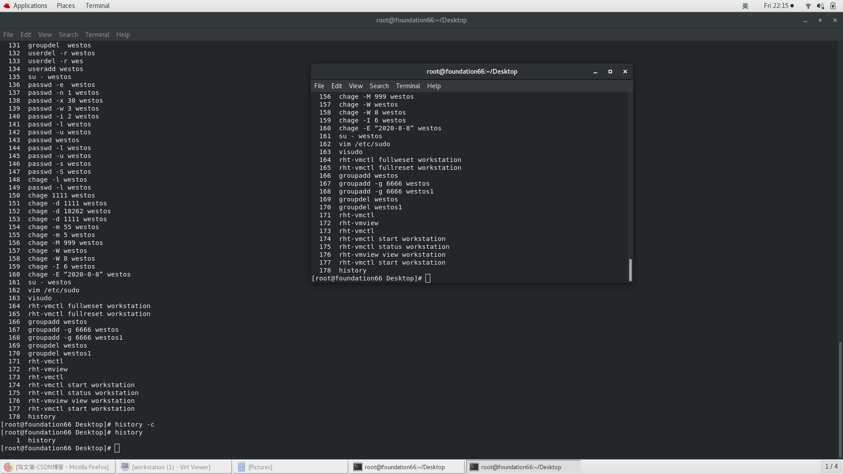
Task: Open the Edit menu of the background terminal
Action: pyautogui.click(x=25, y=35)
